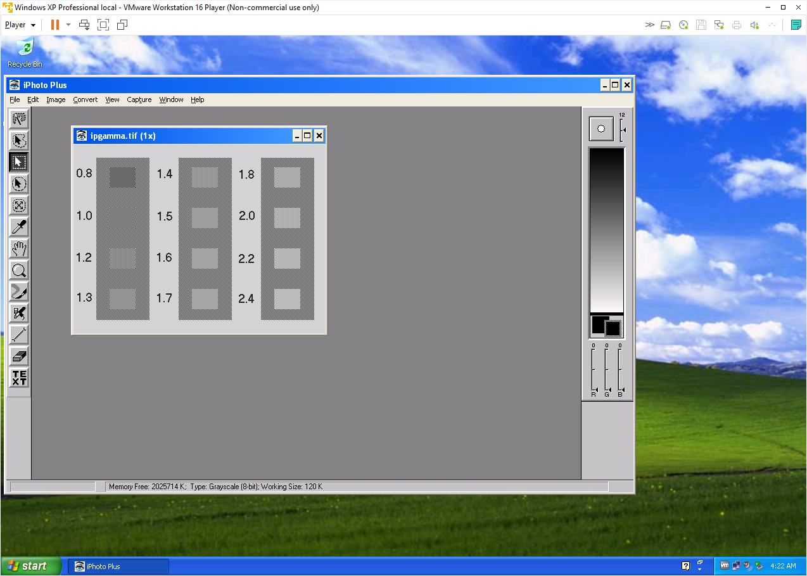Select the Magnifier zoom tool
The width and height of the screenshot is (807, 576).
click(x=19, y=270)
